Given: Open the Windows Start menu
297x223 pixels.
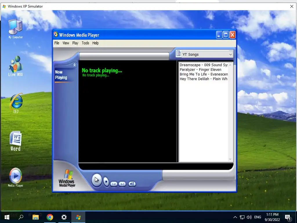Looking at the screenshot, I should tap(7, 217).
